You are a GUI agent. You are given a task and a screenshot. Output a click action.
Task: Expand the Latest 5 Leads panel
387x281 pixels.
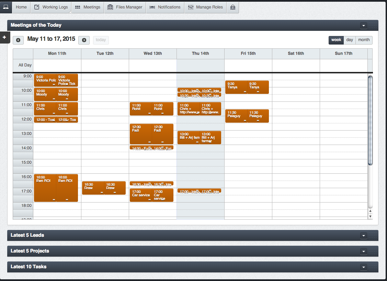tap(363, 236)
